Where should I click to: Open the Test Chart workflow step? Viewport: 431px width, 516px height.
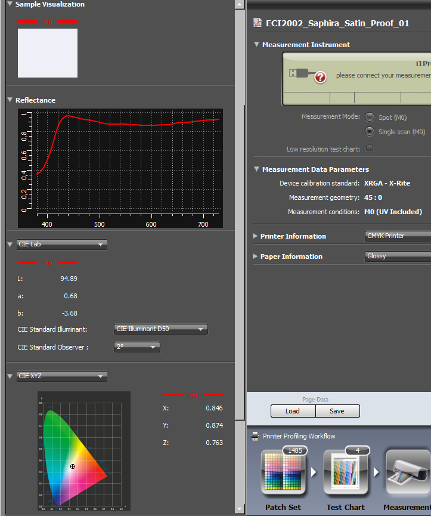coord(346,472)
